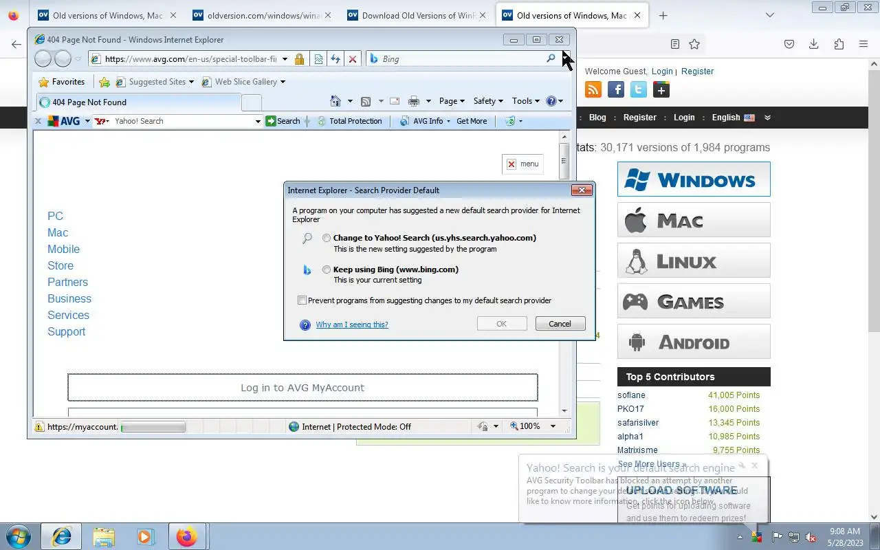Click the green Search button on AVG toolbar
Screen dimensions: 880x550
(283, 121)
